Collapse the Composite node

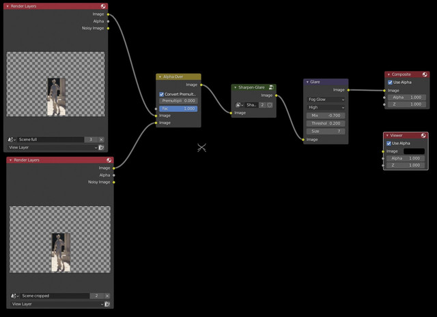389,74
